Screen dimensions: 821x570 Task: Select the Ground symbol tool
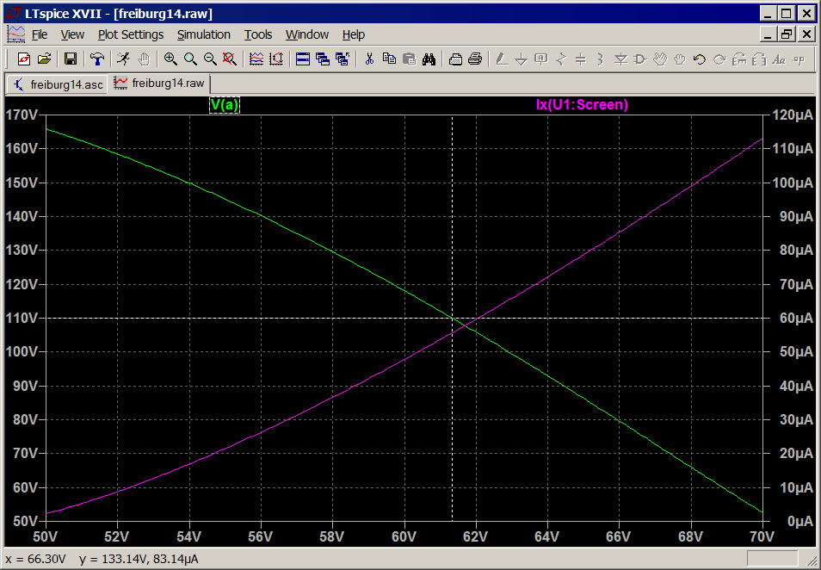click(x=521, y=59)
